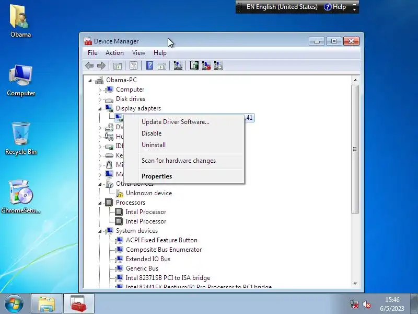Collapse the System devices category

pyautogui.click(x=100, y=231)
